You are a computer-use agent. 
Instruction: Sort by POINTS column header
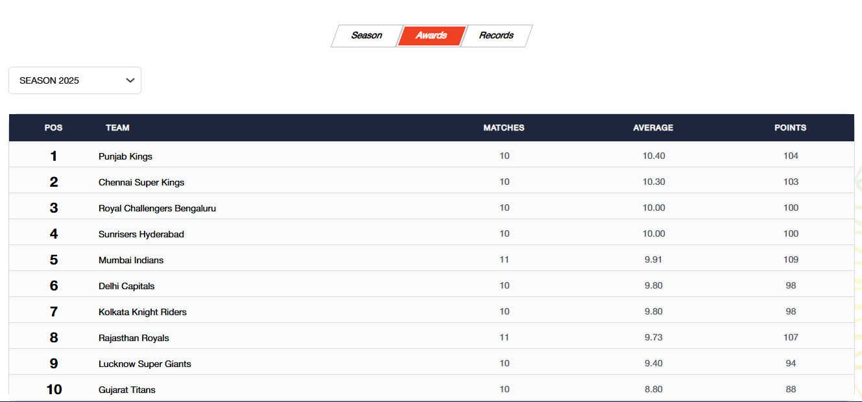tap(790, 128)
